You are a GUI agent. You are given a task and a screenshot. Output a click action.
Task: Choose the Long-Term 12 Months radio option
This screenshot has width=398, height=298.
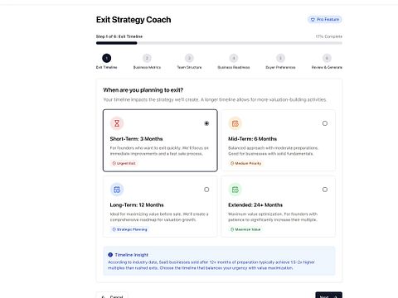coord(206,190)
